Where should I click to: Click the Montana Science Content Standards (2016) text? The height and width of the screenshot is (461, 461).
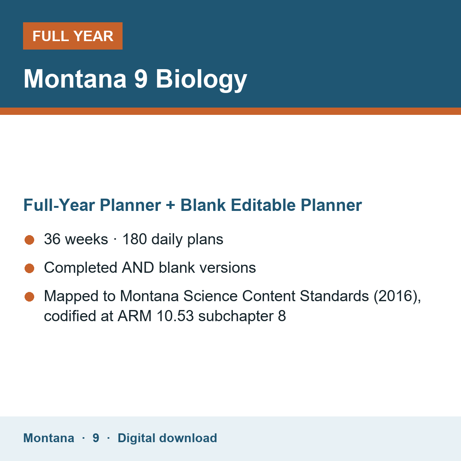pyautogui.click(x=270, y=296)
